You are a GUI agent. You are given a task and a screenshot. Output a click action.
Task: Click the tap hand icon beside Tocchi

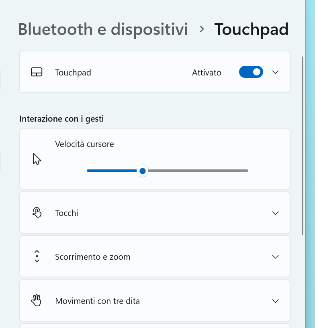pos(37,212)
